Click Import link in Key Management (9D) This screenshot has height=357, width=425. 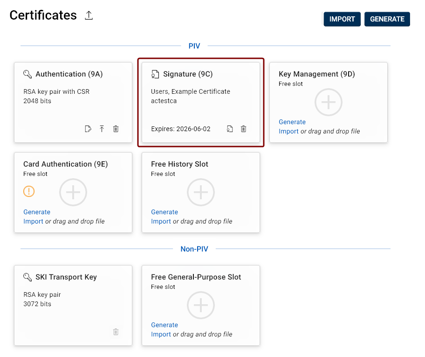288,131
